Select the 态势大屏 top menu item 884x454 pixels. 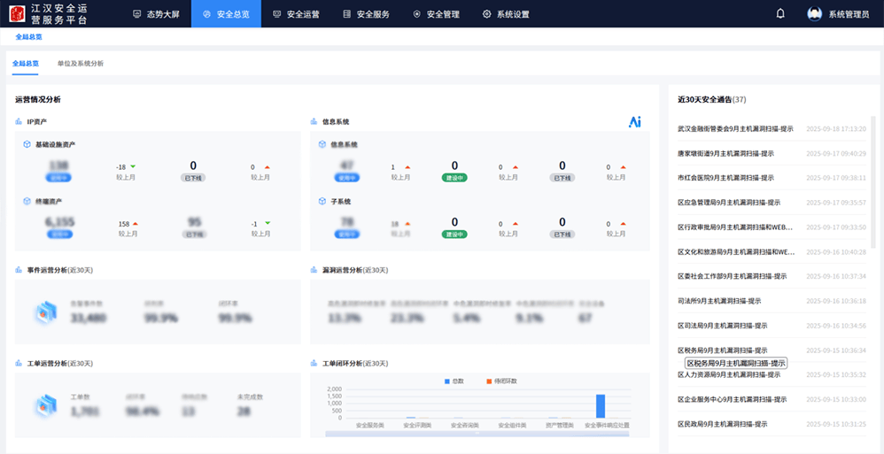(x=155, y=14)
